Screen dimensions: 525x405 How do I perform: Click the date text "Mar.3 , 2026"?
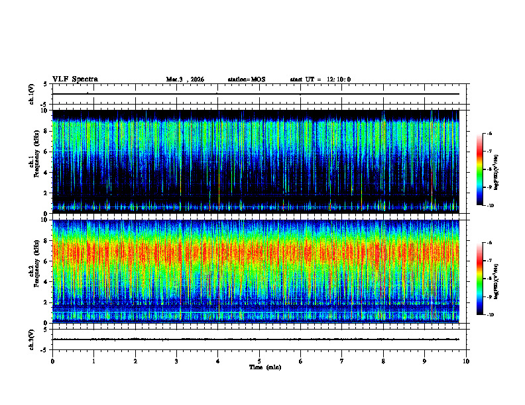coord(185,79)
